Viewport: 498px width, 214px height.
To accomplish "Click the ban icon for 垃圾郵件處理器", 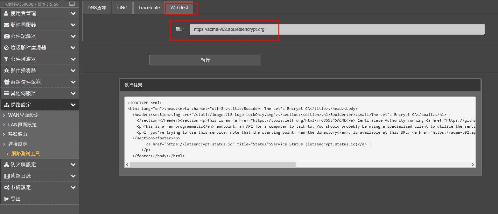I will [x=6, y=48].
